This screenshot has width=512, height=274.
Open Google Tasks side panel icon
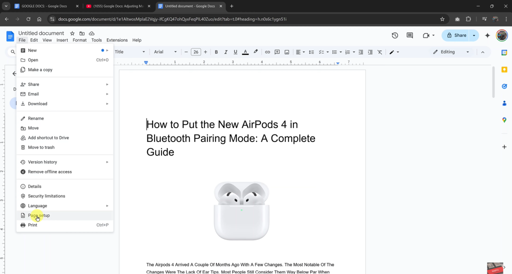(504, 86)
